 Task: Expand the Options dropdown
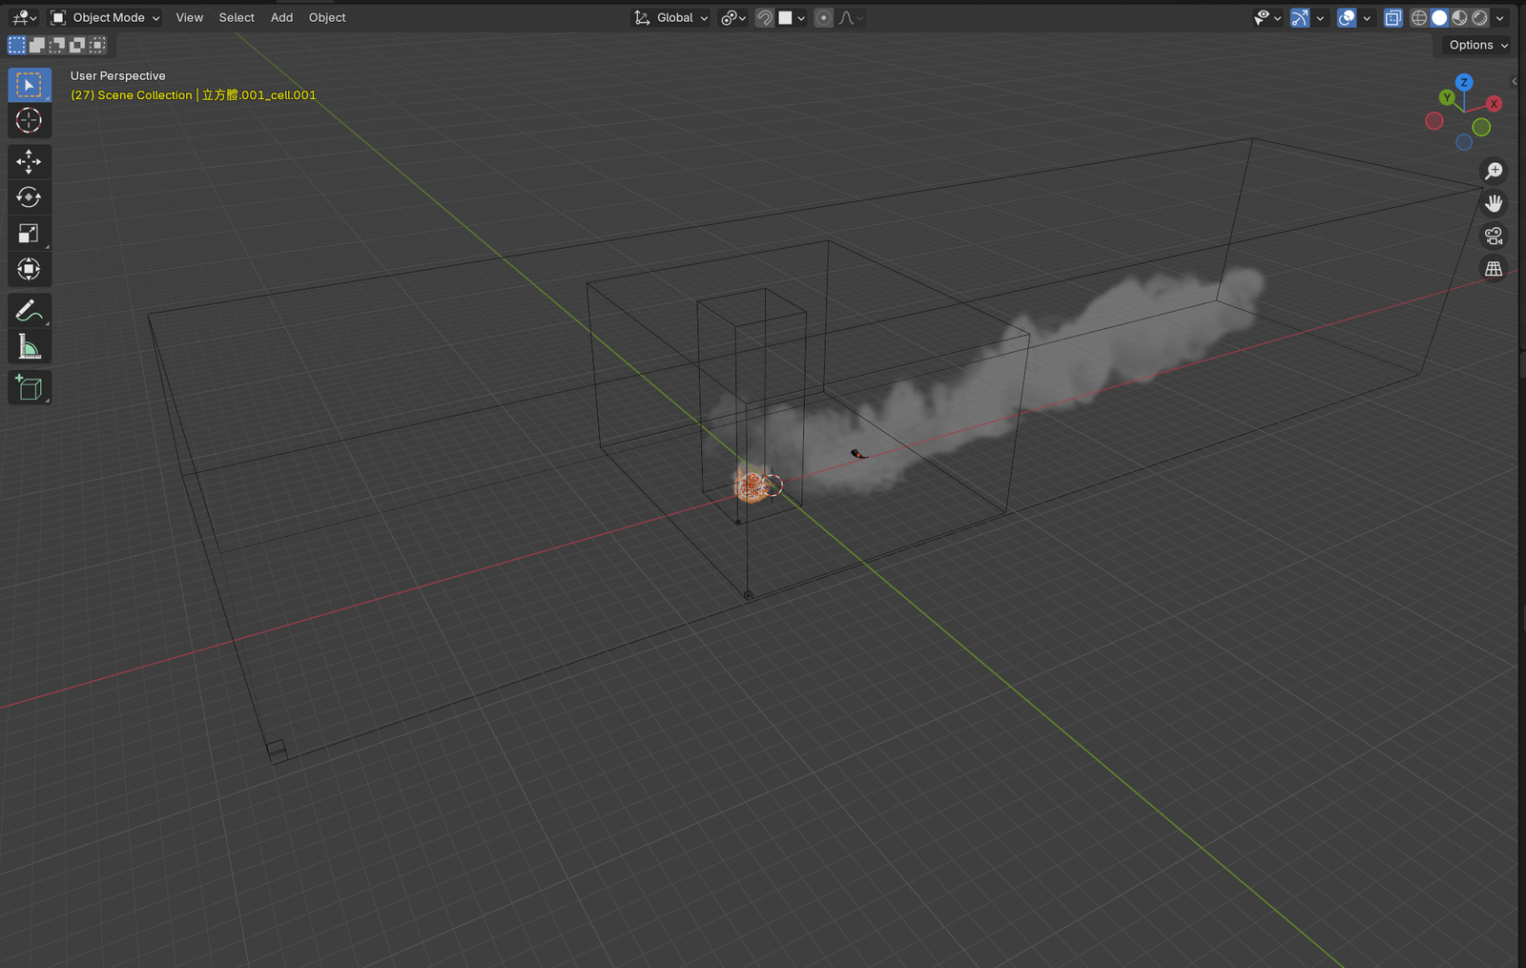[1477, 45]
